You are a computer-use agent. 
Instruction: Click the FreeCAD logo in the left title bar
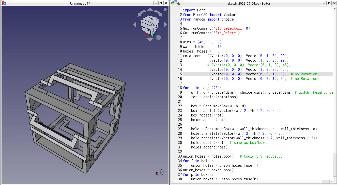pos(4,3)
